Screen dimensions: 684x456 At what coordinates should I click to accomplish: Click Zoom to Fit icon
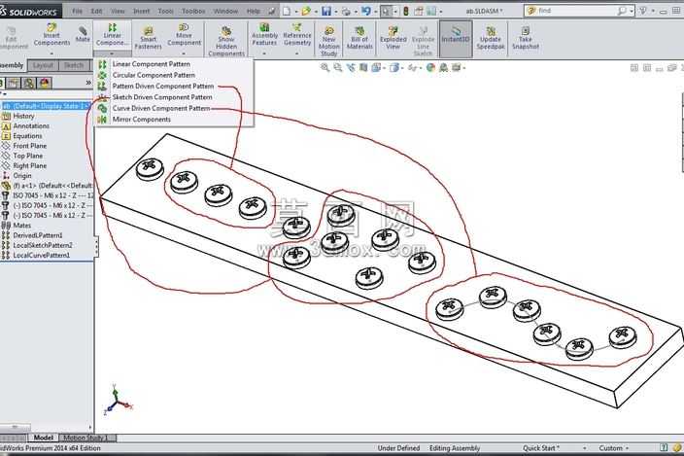(x=325, y=68)
